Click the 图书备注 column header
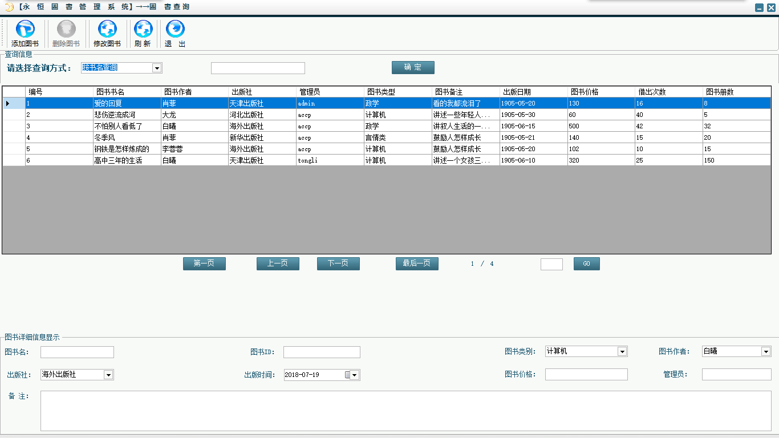779x438 pixels. click(x=466, y=92)
